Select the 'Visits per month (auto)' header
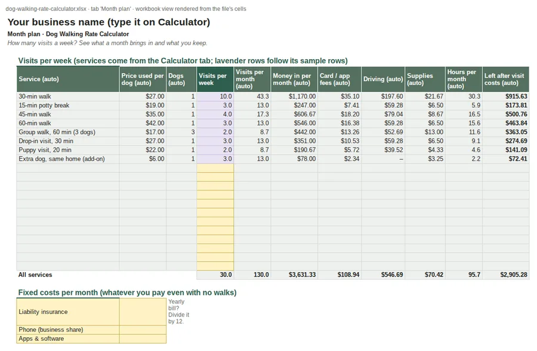The height and width of the screenshot is (351, 537). (x=252, y=79)
